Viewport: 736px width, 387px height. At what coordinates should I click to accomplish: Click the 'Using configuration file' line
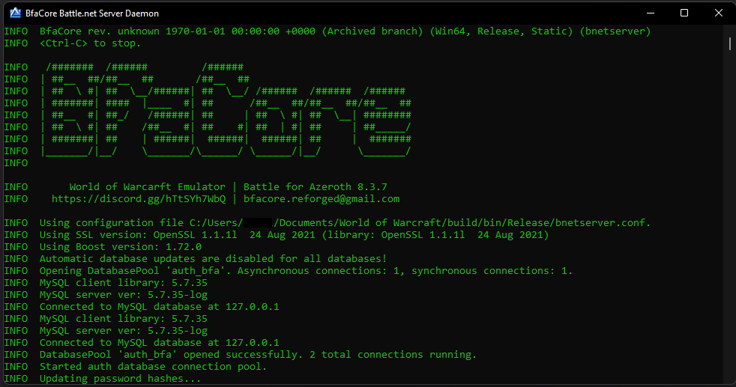click(x=345, y=222)
